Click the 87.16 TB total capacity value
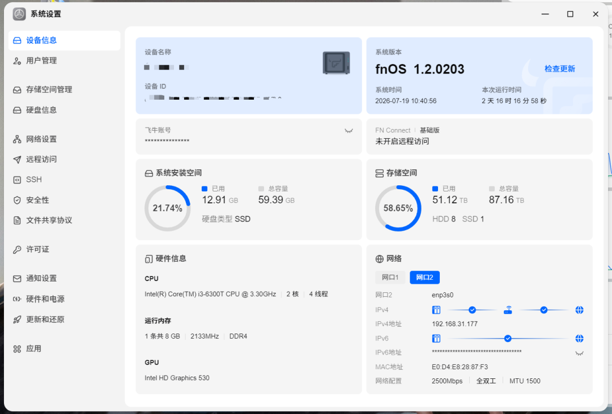Image resolution: width=612 pixels, height=414 pixels. [x=507, y=200]
